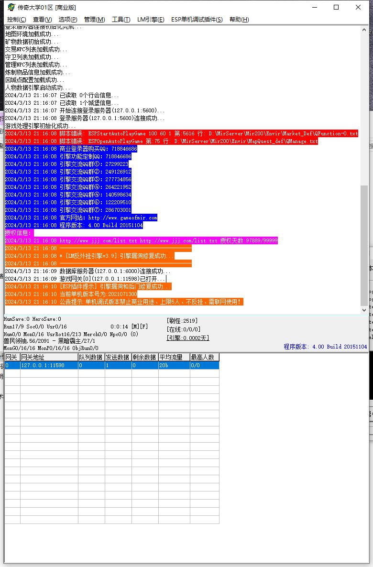Click the 商业登录器购买QQ log line

point(71,149)
